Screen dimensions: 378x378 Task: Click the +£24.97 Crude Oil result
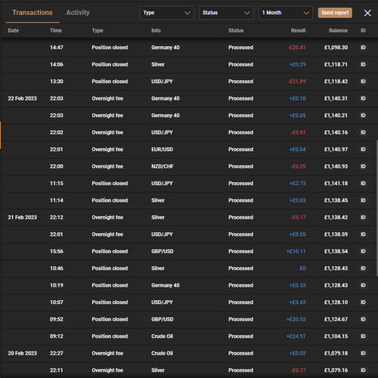pyautogui.click(x=296, y=336)
